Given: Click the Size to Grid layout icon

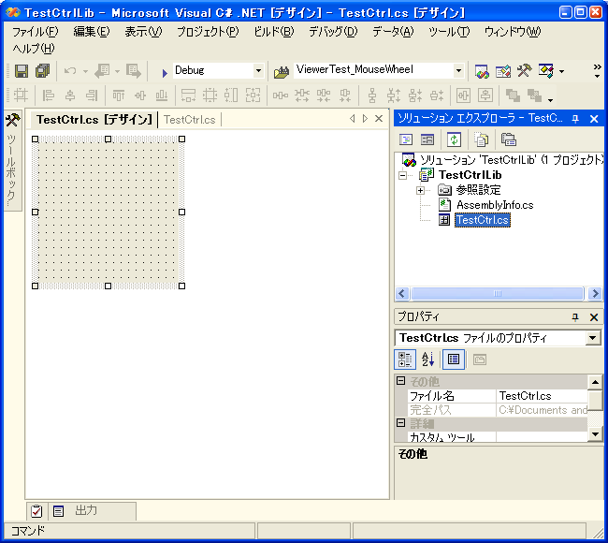Looking at the screenshot, I should pyautogui.click(x=210, y=95).
